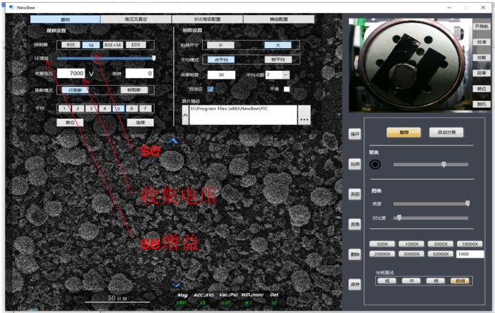Click the focus circle icon under 聚焦

(375, 164)
